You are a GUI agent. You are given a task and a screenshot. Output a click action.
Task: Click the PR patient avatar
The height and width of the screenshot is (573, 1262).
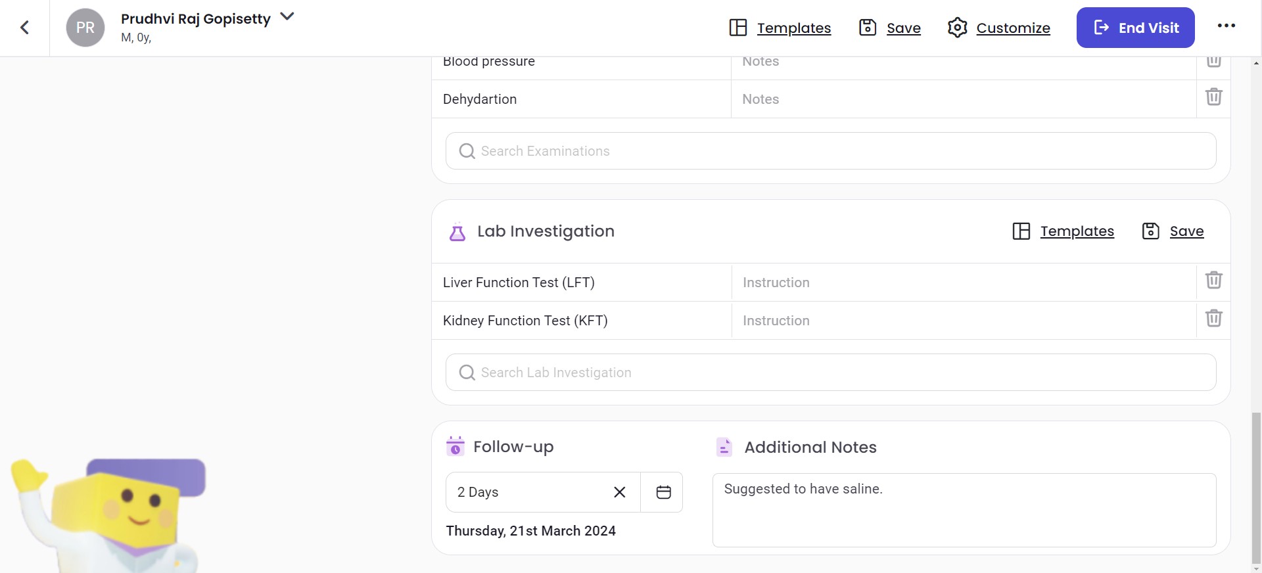(x=85, y=28)
